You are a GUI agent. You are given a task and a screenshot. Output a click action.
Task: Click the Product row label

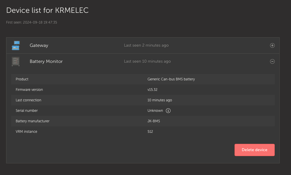22,79
